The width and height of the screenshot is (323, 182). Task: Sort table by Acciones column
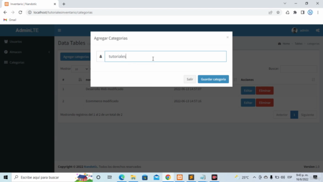pos(278,80)
